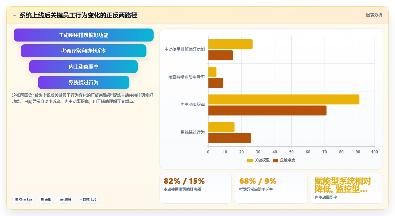
Task: Click the 图表分析 label in the header
Action: point(374,15)
